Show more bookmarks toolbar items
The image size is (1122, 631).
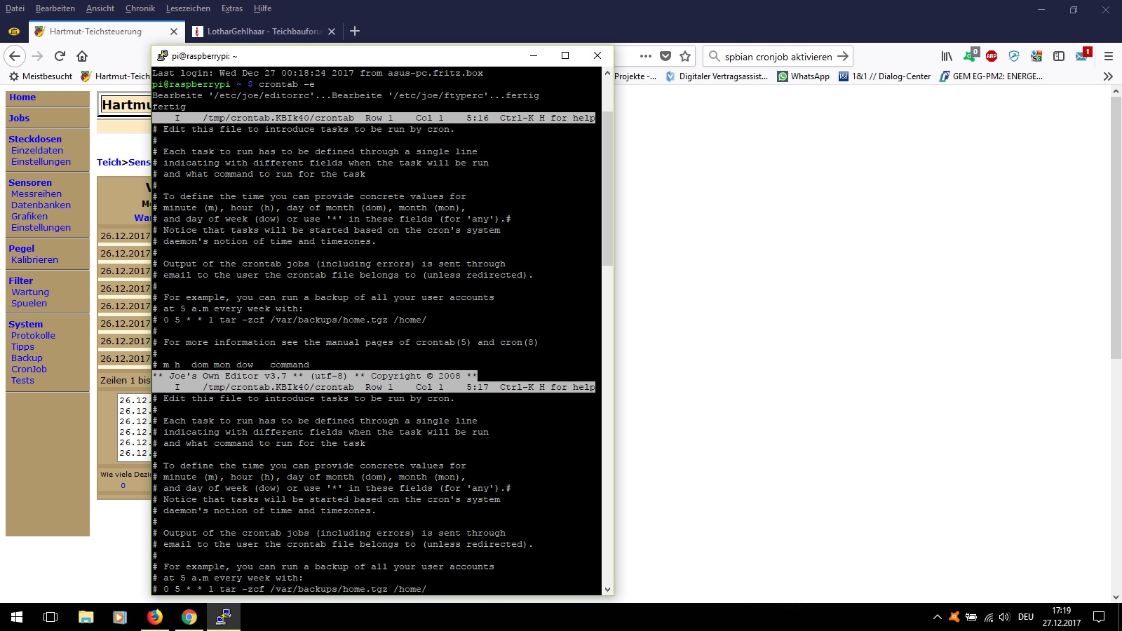[1108, 76]
